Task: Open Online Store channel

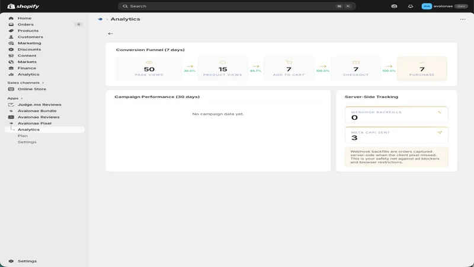Action: pos(32,89)
